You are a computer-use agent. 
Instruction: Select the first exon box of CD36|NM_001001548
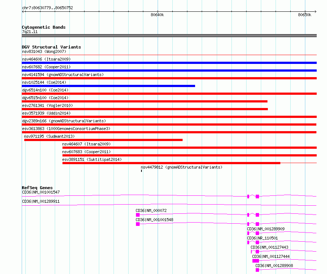138,224
